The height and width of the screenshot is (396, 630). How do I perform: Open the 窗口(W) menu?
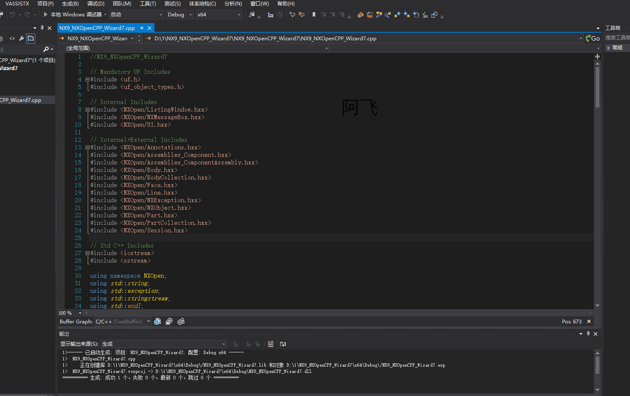259,4
